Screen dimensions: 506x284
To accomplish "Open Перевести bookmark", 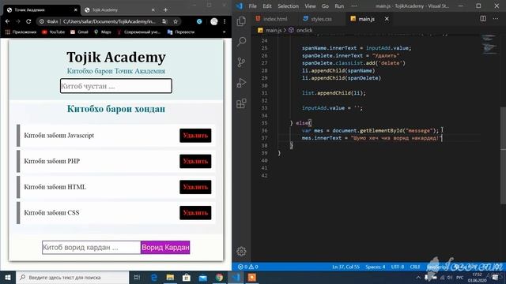I will (x=181, y=32).
